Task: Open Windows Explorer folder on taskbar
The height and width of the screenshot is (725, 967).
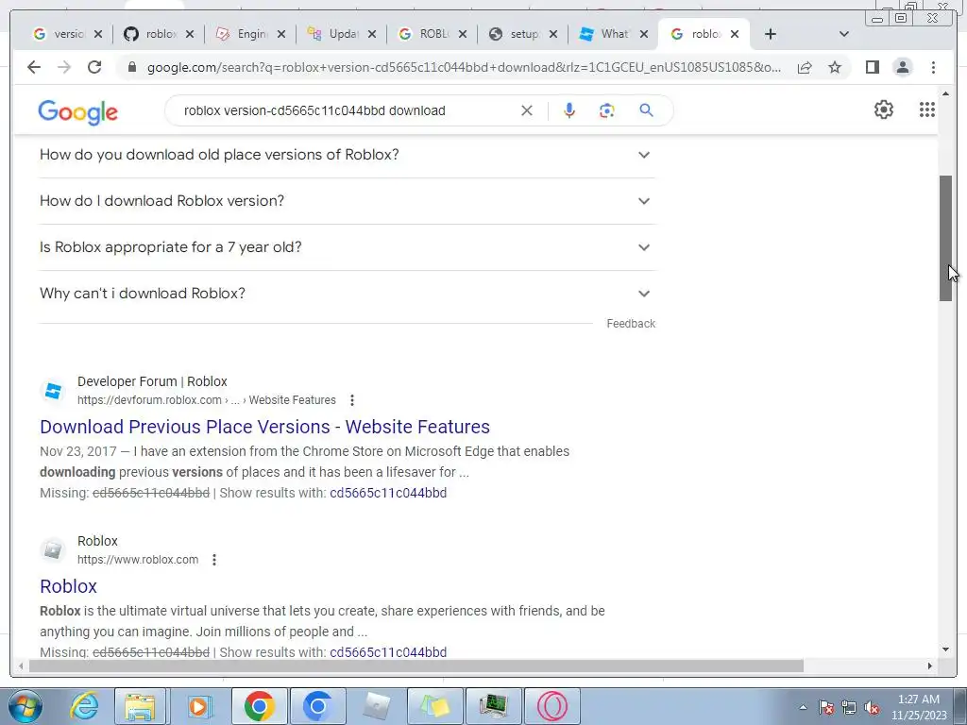Action: coord(140,706)
